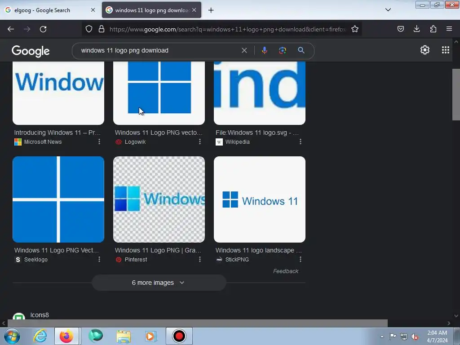Close the elgoog - Google Search tab
This screenshot has width=460, height=345.
click(x=93, y=10)
